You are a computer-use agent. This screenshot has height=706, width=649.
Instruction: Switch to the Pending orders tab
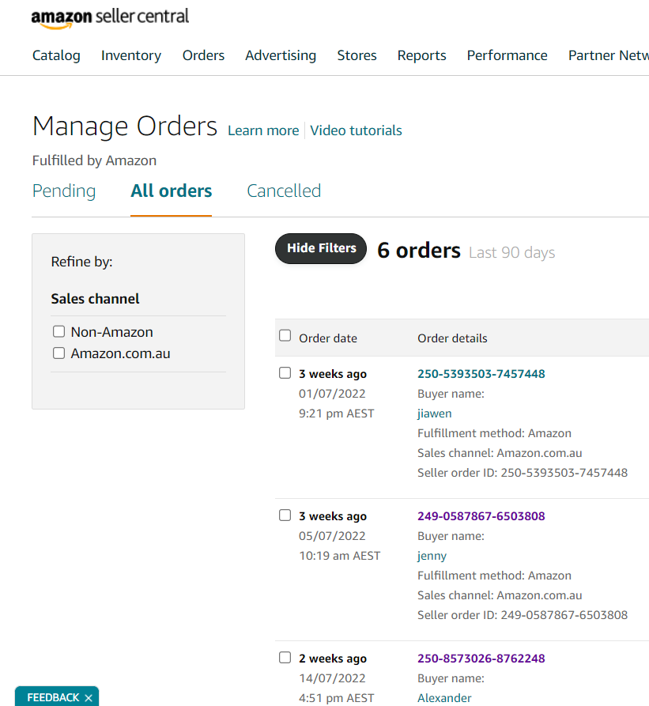(x=64, y=191)
